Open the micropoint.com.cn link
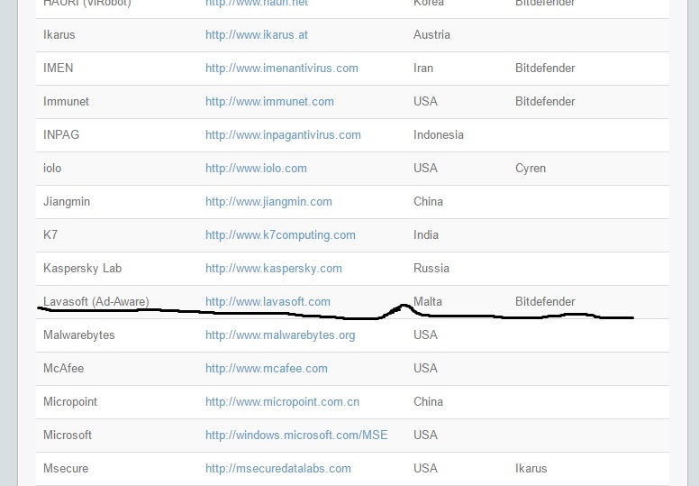 (282, 402)
